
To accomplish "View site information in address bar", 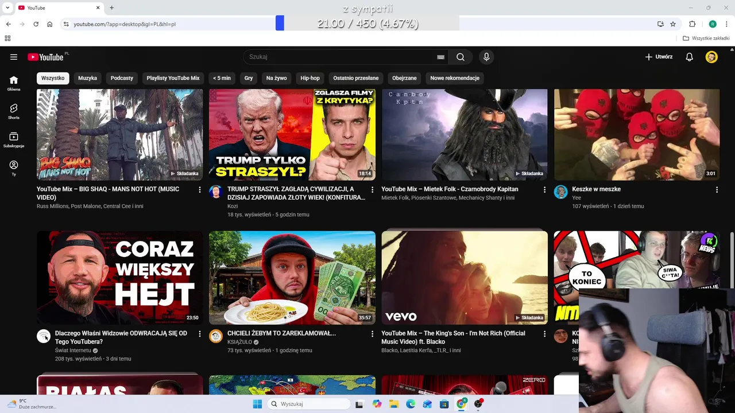I will click(x=66, y=24).
